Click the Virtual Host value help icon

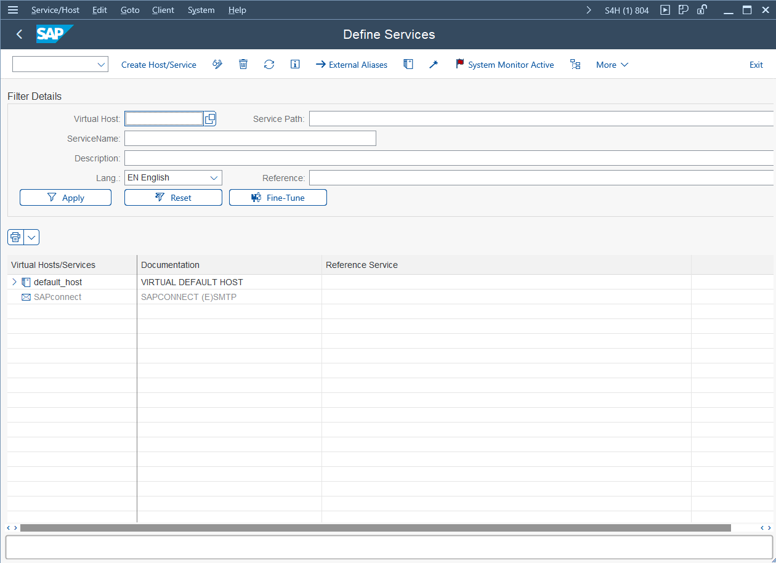point(210,119)
